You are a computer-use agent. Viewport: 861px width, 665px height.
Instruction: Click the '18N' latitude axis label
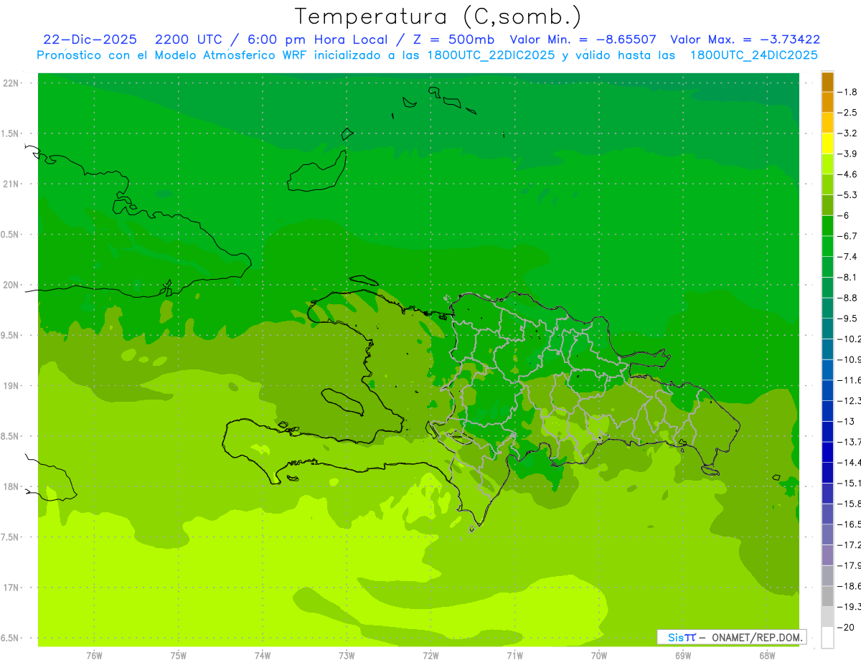click(11, 487)
